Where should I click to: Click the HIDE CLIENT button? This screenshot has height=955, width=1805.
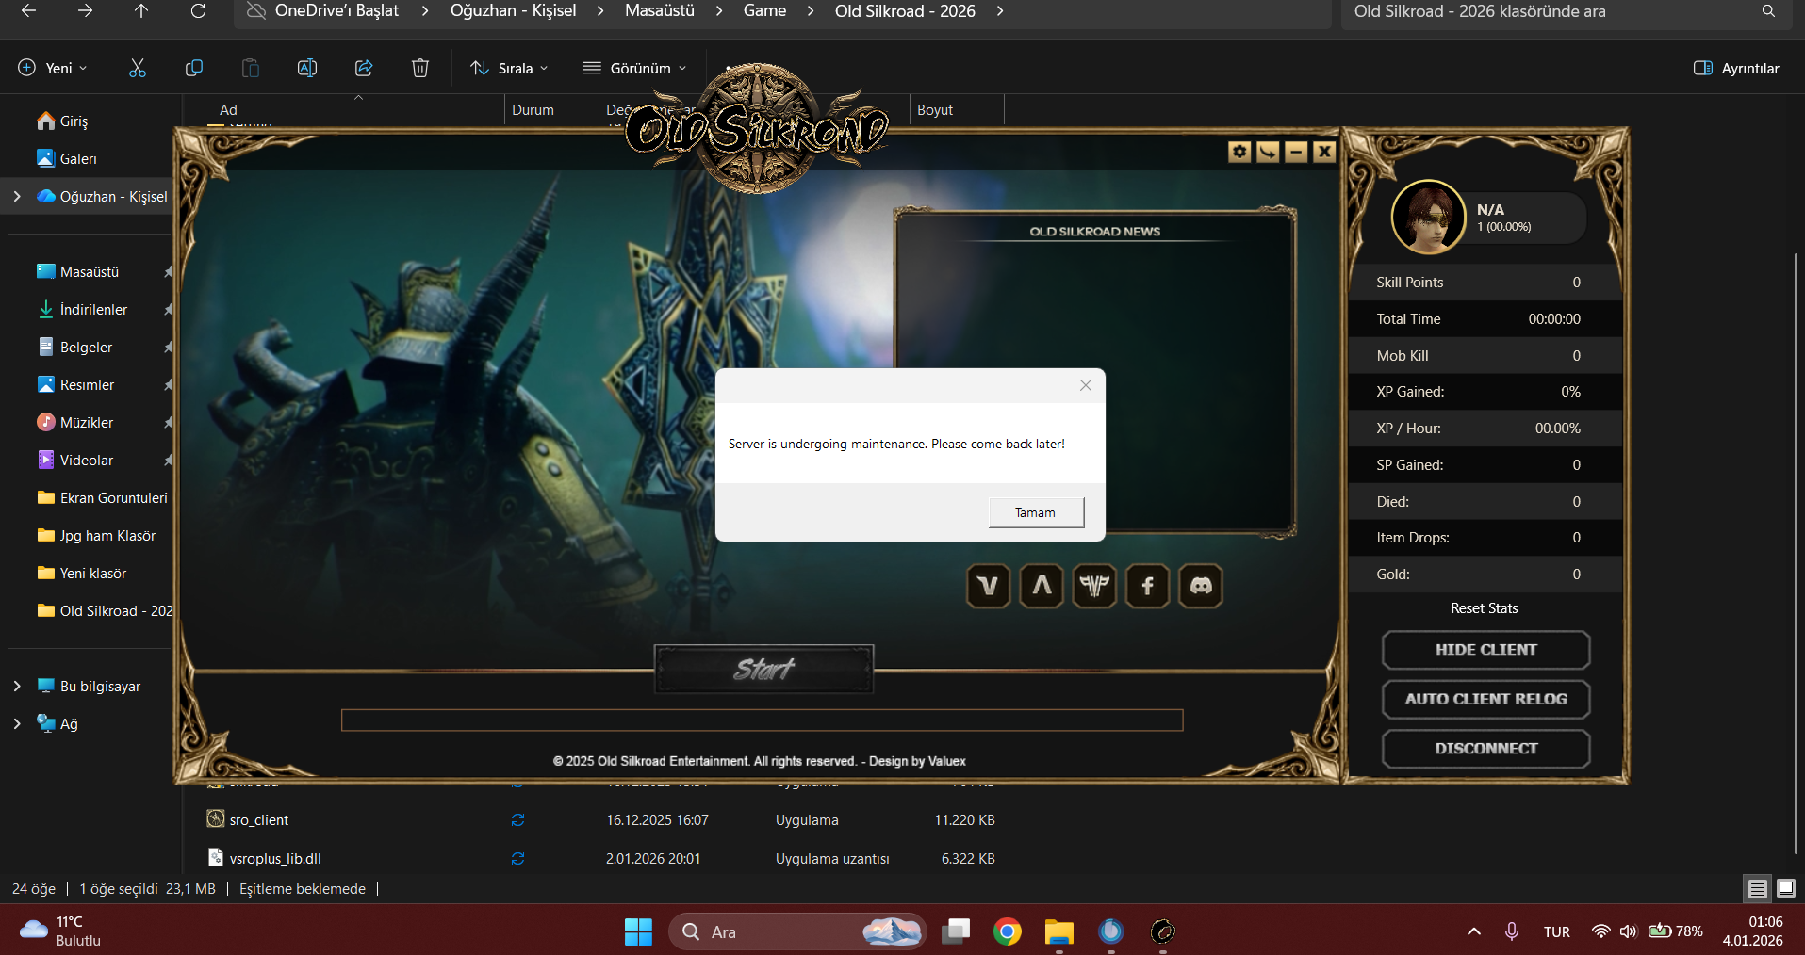1485,650
